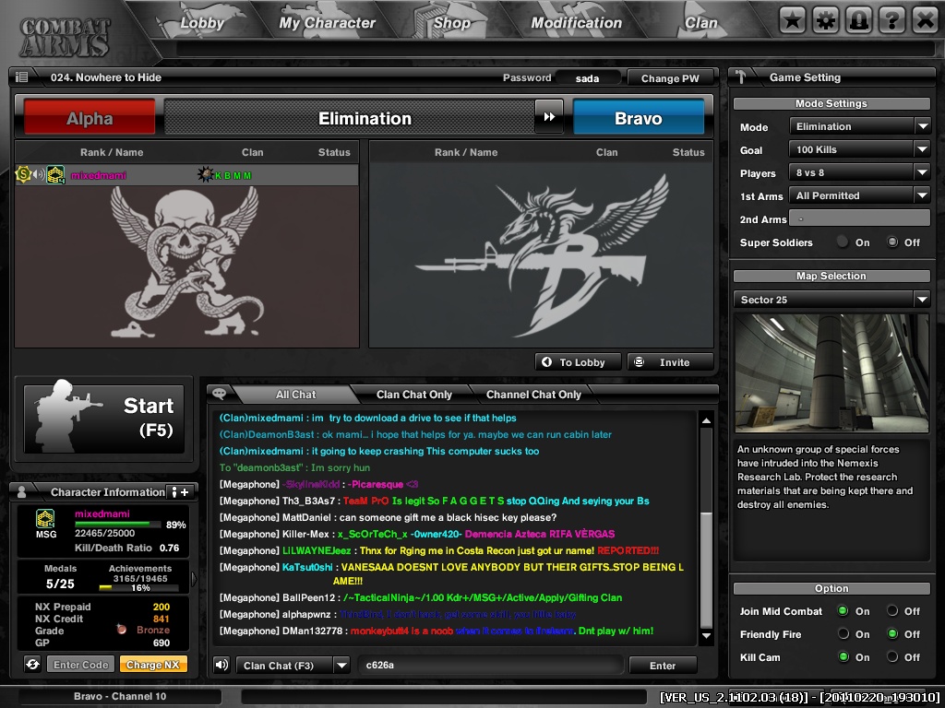The image size is (945, 708).
Task: Open the favorites star icon
Action: tap(792, 21)
